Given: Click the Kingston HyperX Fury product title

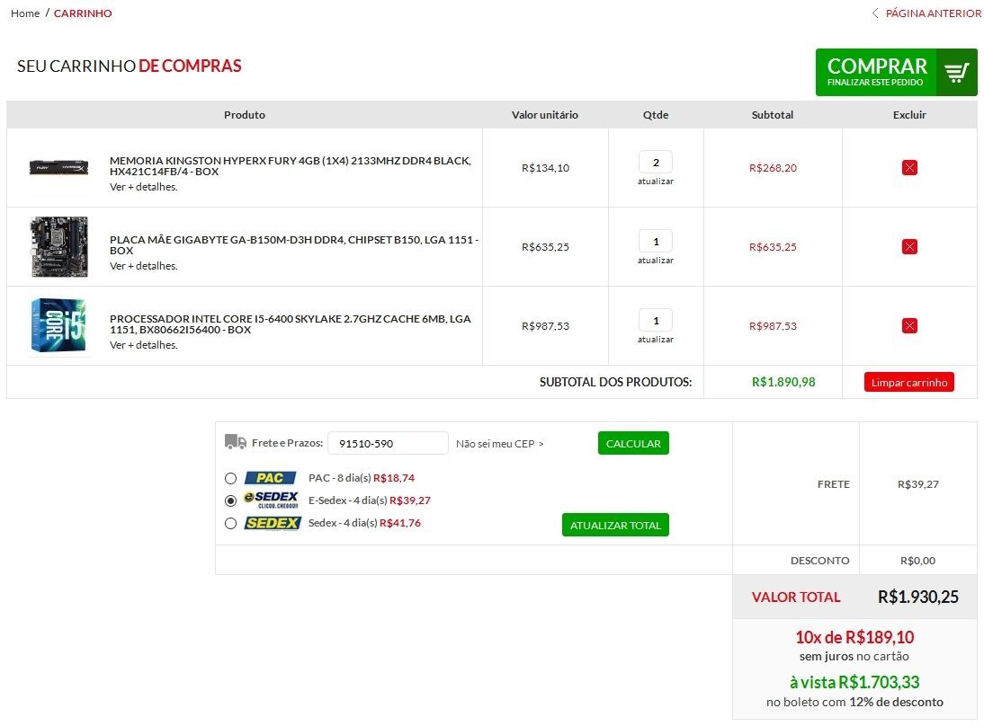Looking at the screenshot, I should 290,165.
